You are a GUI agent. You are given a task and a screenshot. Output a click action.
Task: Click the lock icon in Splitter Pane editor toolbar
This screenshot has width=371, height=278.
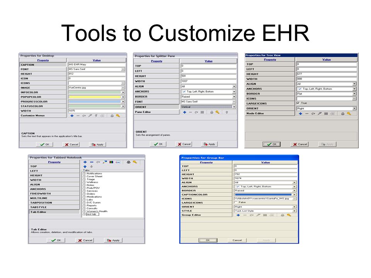(211, 112)
